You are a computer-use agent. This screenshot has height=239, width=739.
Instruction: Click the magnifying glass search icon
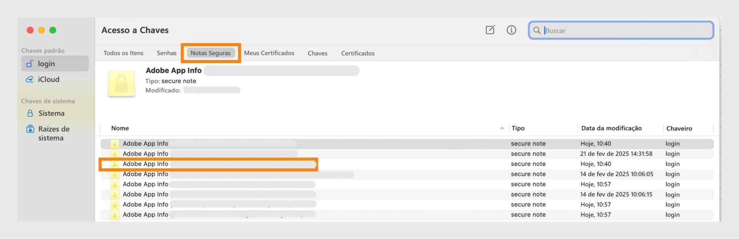pos(537,30)
